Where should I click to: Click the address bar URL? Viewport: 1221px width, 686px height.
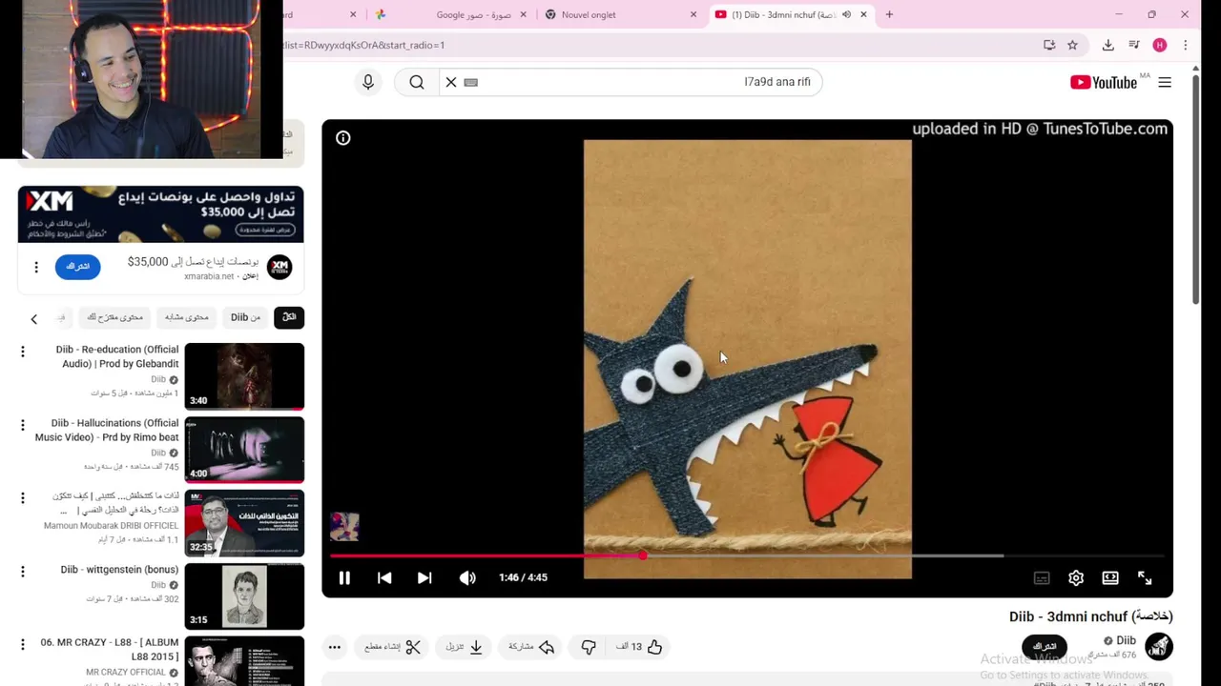363,45
